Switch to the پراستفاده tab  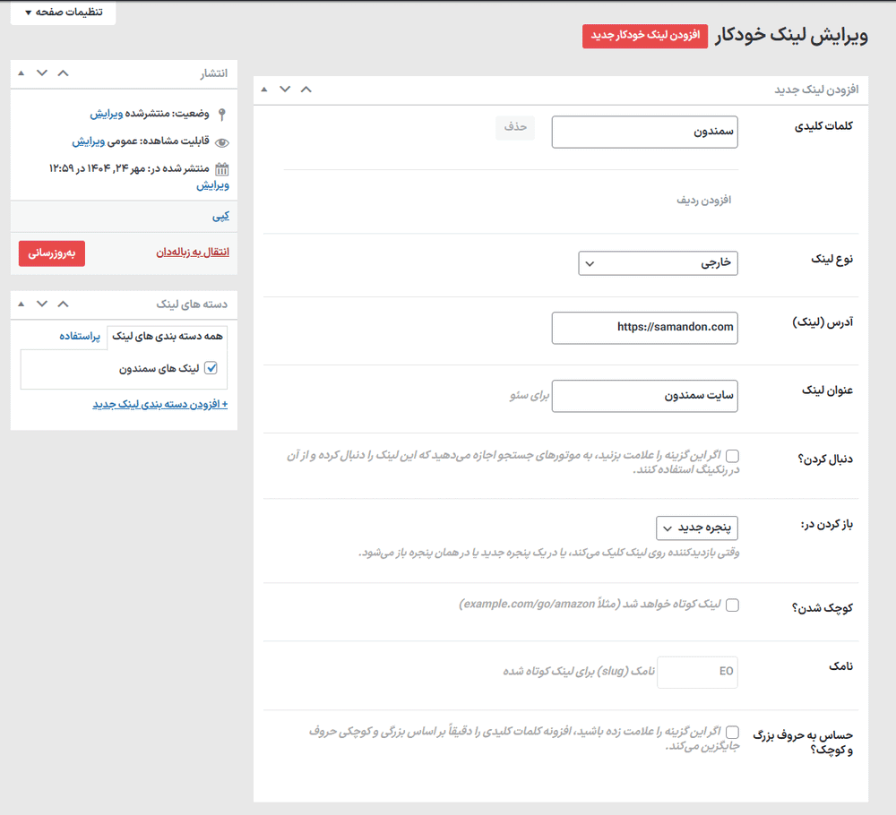point(81,336)
